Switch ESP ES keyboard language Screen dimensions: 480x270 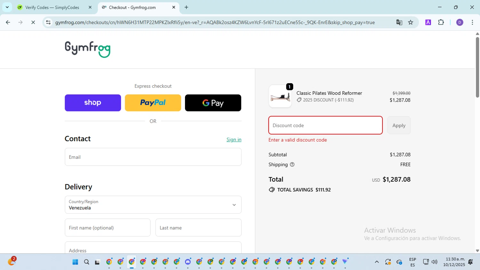[x=412, y=262]
